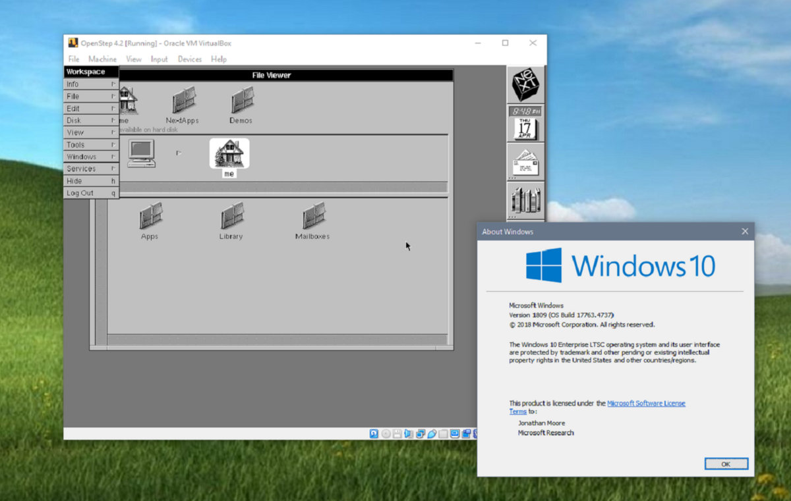Open the Devices menu in VirtualBox
This screenshot has height=501, width=791.
[189, 59]
